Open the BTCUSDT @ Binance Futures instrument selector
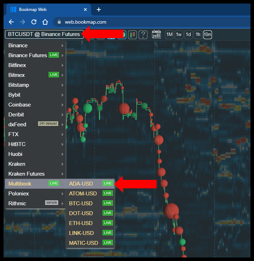254x261 pixels. [x=44, y=34]
